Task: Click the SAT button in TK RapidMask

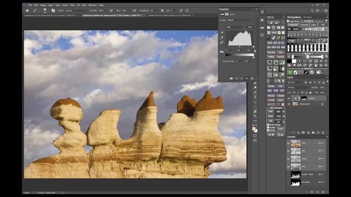Action: 323,25
